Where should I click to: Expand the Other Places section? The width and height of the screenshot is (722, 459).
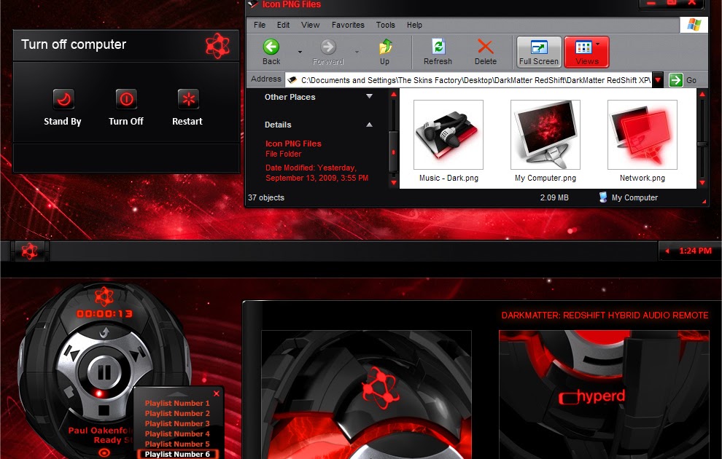pyautogui.click(x=369, y=97)
